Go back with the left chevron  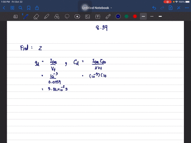[4, 8]
